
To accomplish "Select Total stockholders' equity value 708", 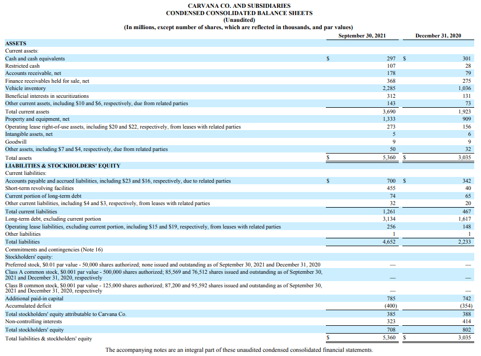I will point(391,329).
